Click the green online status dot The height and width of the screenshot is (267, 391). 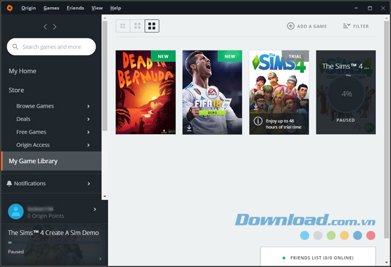point(284,258)
